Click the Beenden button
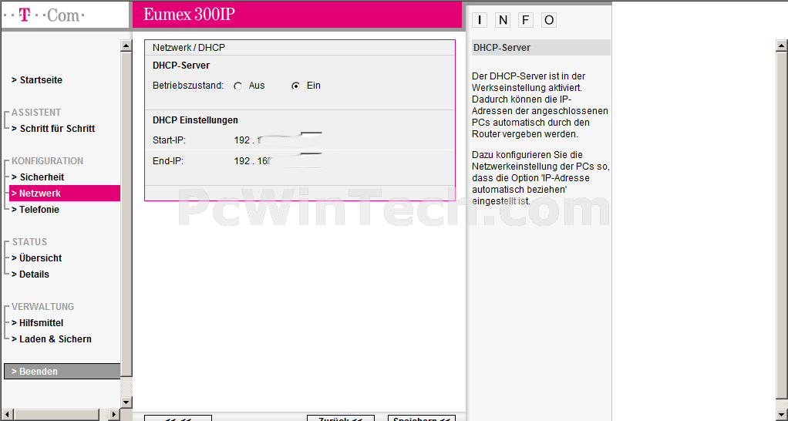 tap(62, 371)
